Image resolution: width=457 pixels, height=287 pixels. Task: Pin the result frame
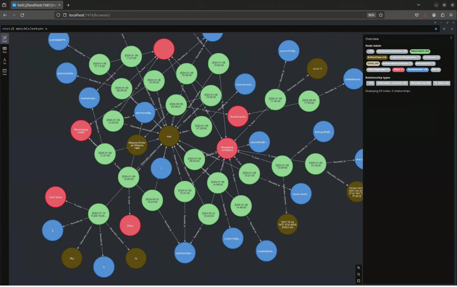click(435, 22)
